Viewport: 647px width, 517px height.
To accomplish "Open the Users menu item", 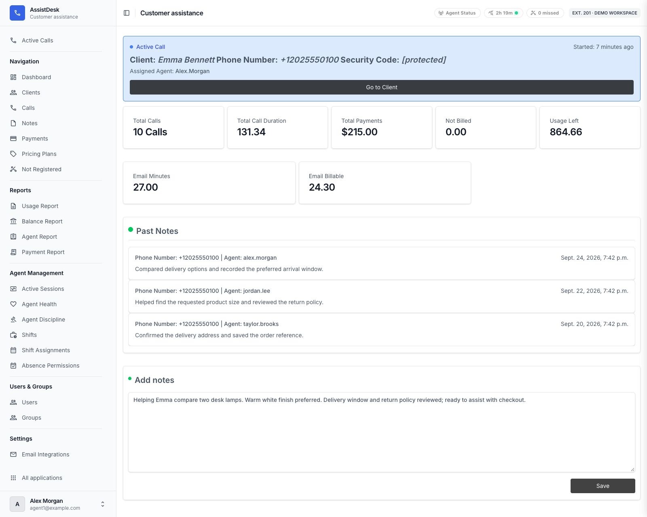I will pyautogui.click(x=56, y=402).
